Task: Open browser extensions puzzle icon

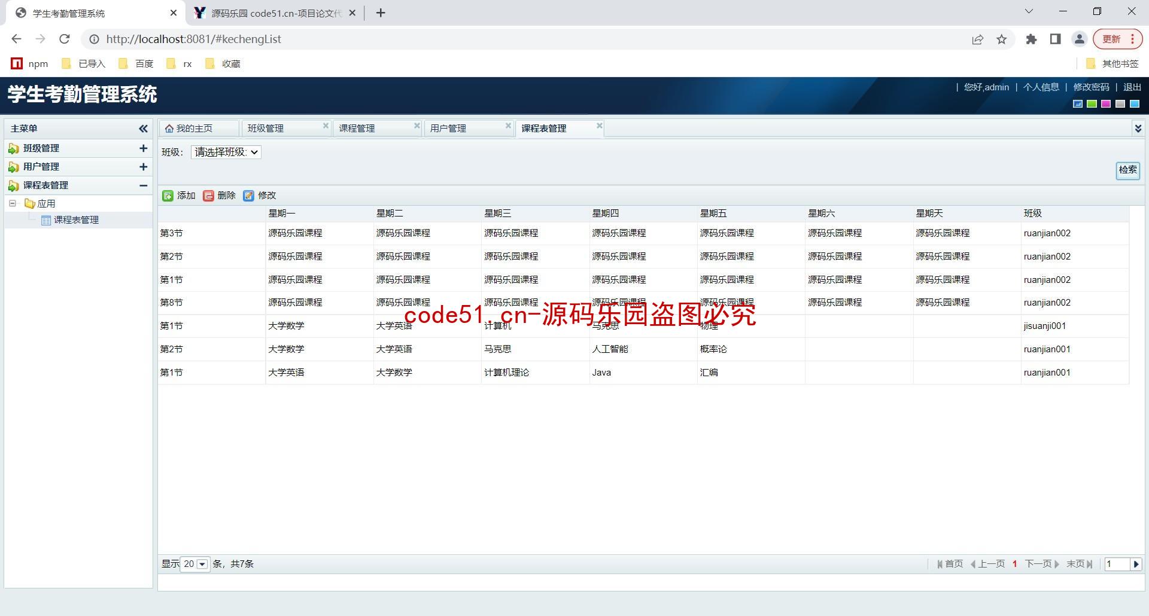Action: pyautogui.click(x=1031, y=39)
